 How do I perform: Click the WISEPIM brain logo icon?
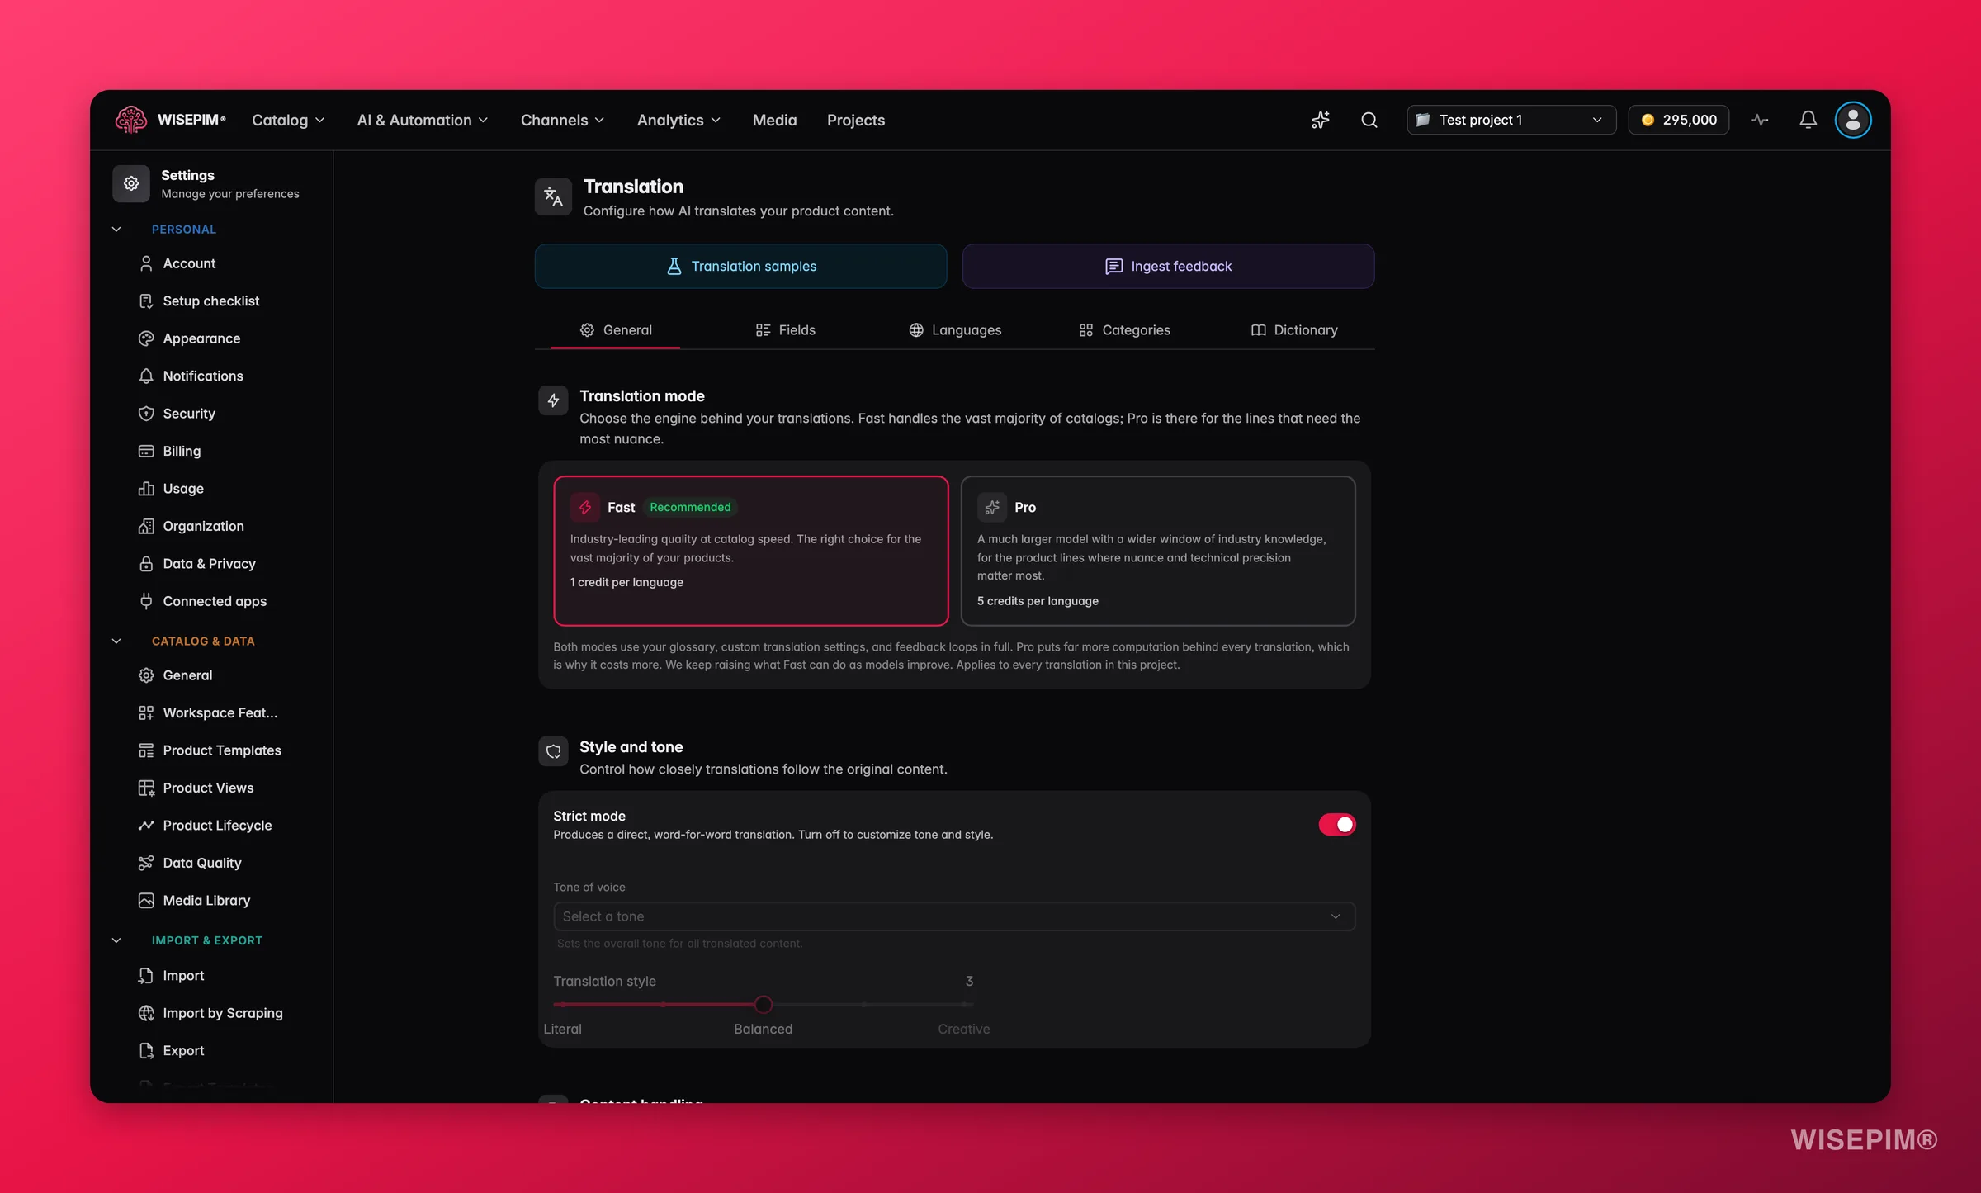point(130,120)
